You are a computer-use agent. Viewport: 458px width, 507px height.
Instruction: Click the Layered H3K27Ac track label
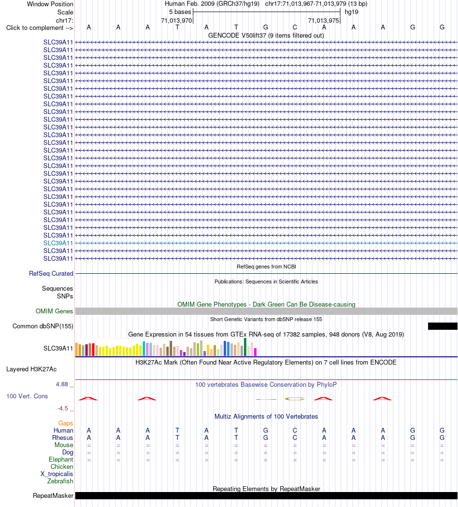point(31,369)
